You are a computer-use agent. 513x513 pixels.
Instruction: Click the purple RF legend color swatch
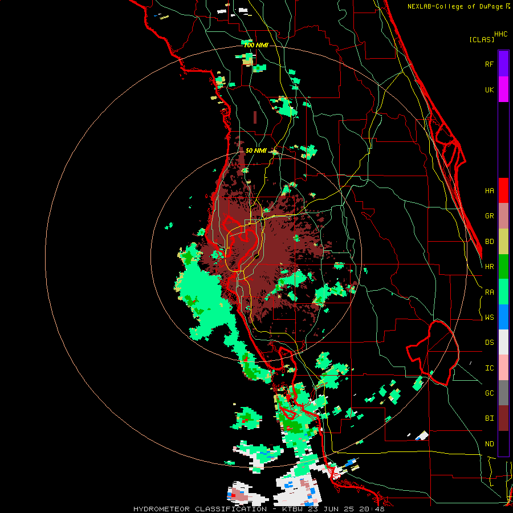click(x=503, y=63)
